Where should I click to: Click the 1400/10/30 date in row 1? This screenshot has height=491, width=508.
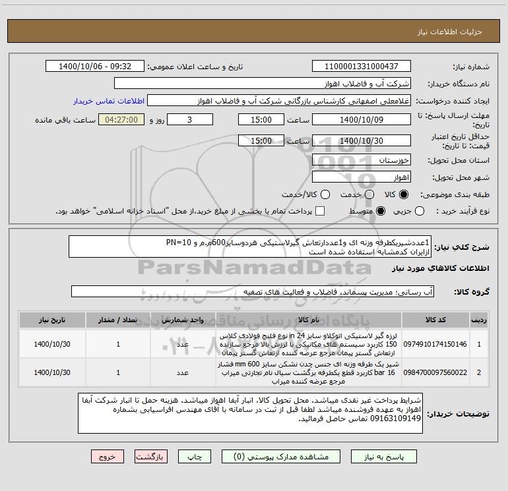(52, 344)
